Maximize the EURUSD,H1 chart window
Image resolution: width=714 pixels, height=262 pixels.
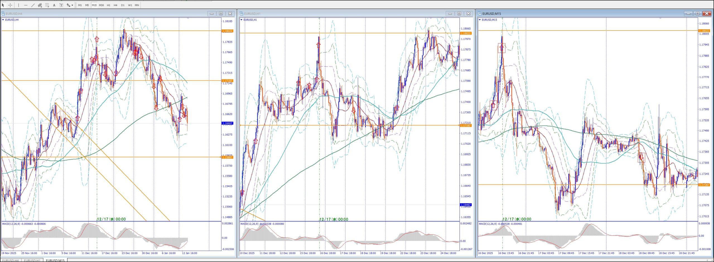tap(459, 13)
